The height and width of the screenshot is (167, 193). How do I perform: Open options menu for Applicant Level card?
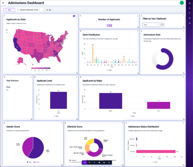(77, 77)
